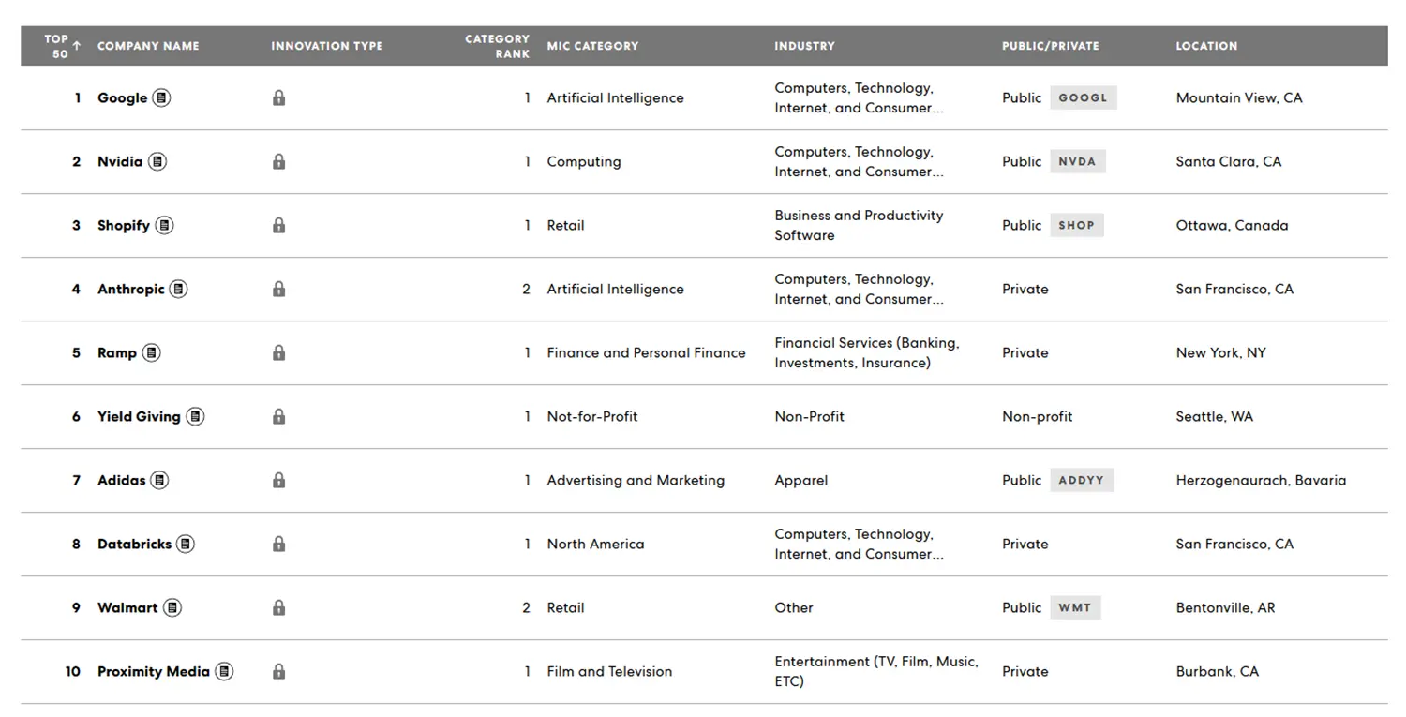The width and height of the screenshot is (1406, 717).
Task: Click the GOOGL stock ticker badge
Action: click(x=1083, y=97)
